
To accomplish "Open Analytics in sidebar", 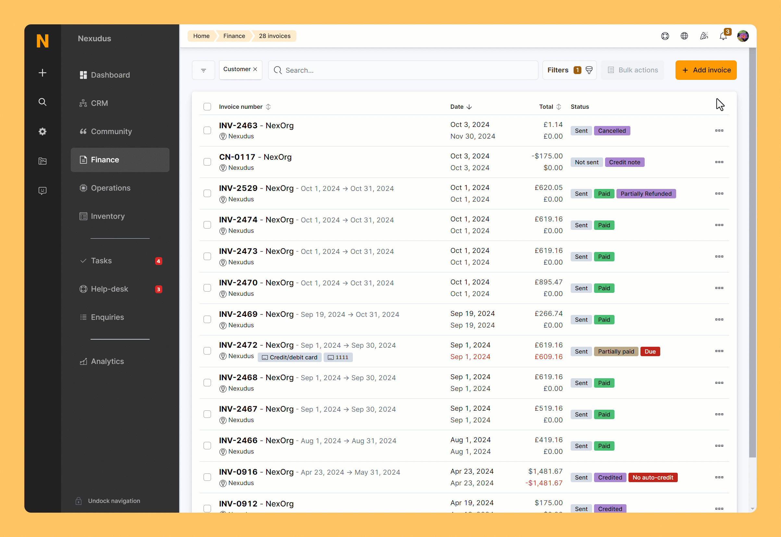I will click(x=120, y=361).
